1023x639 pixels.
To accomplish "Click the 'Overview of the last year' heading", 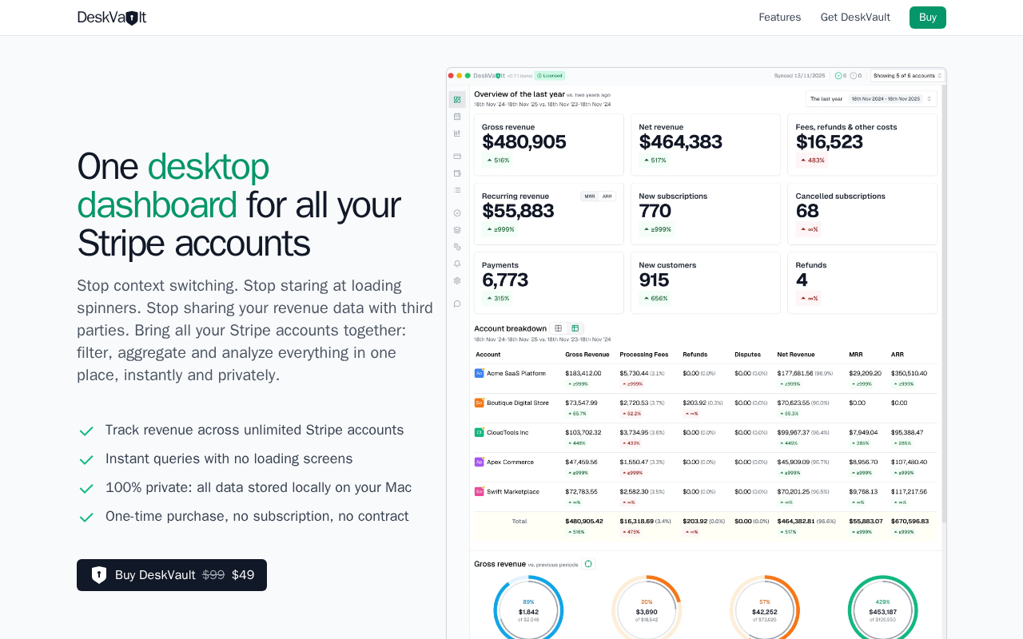I will tap(519, 94).
